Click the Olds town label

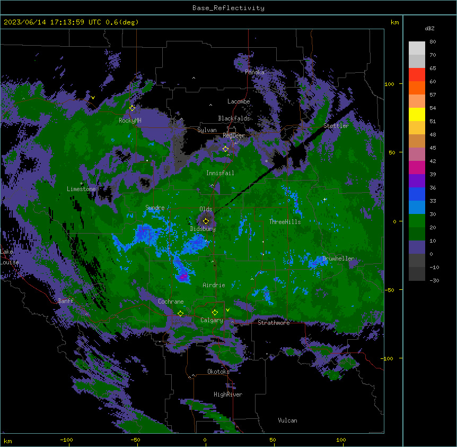pos(206,209)
